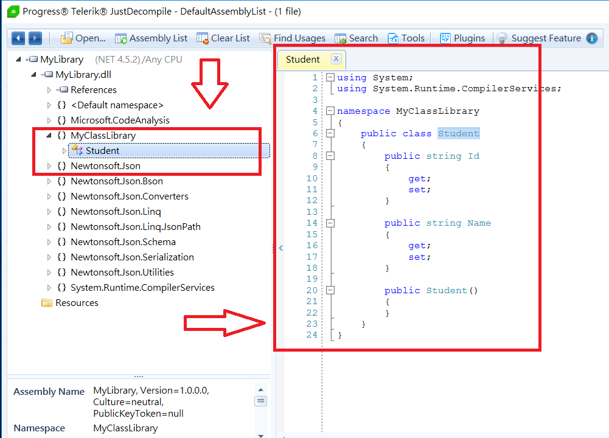
Task: Open the Plugins menu
Action: click(462, 38)
